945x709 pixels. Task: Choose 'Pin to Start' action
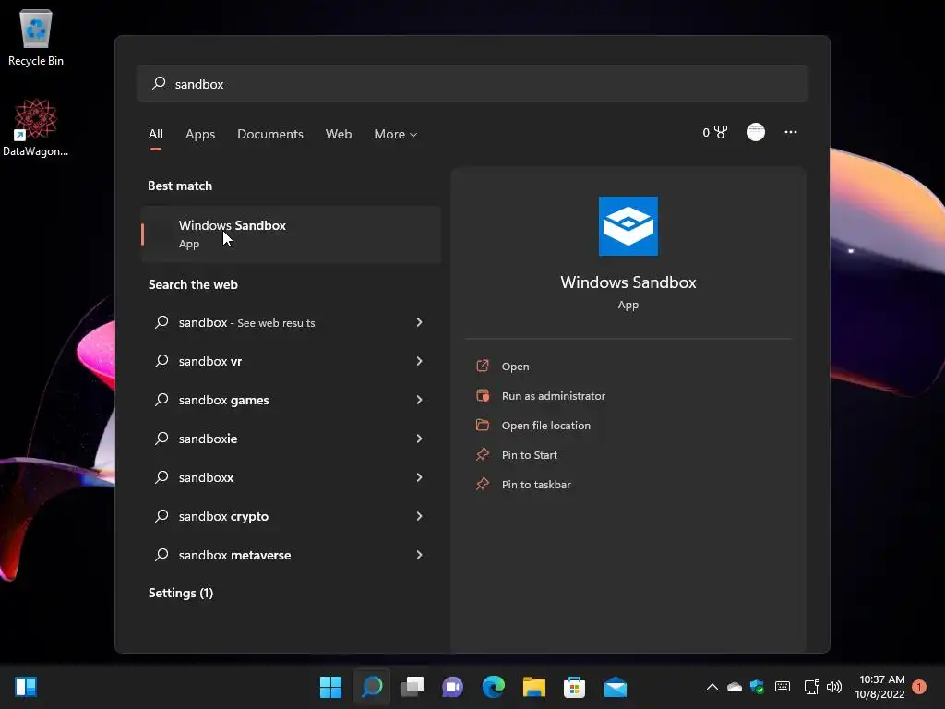click(x=529, y=455)
